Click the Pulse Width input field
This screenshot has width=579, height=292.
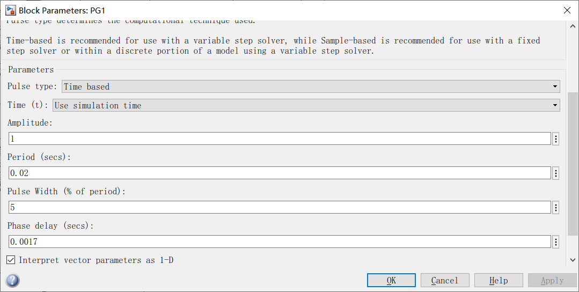tap(280, 208)
